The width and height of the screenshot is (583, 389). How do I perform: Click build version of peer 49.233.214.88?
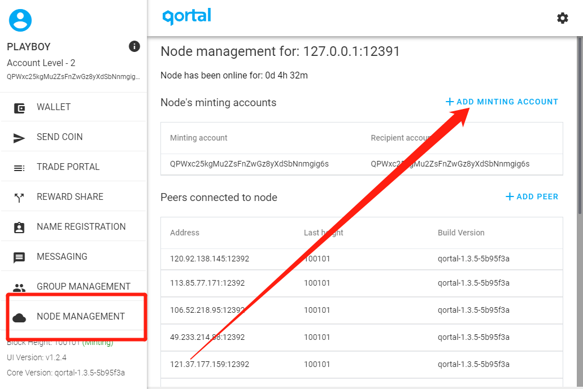473,338
